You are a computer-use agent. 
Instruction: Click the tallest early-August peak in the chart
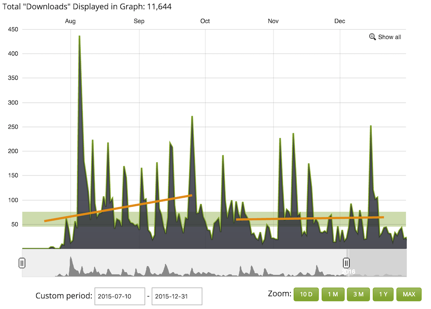coord(79,36)
